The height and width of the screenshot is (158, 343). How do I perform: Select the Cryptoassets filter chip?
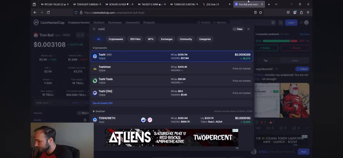116,39
